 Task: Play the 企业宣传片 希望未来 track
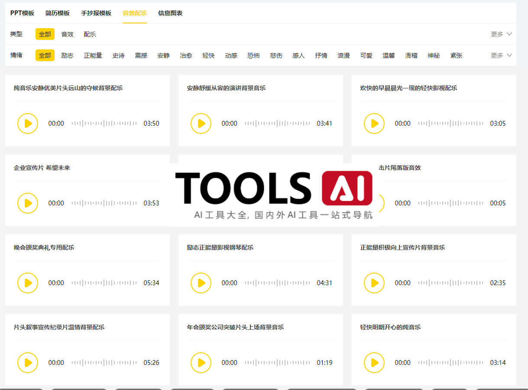coord(28,203)
